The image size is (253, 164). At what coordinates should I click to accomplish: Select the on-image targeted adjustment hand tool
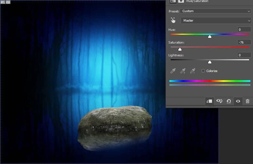pyautogui.click(x=173, y=20)
